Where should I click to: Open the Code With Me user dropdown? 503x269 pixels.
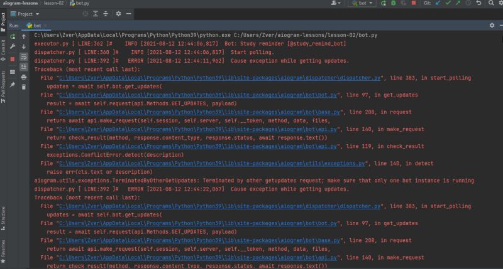pos(335,3)
